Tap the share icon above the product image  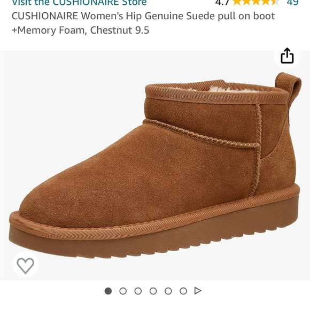click(287, 56)
